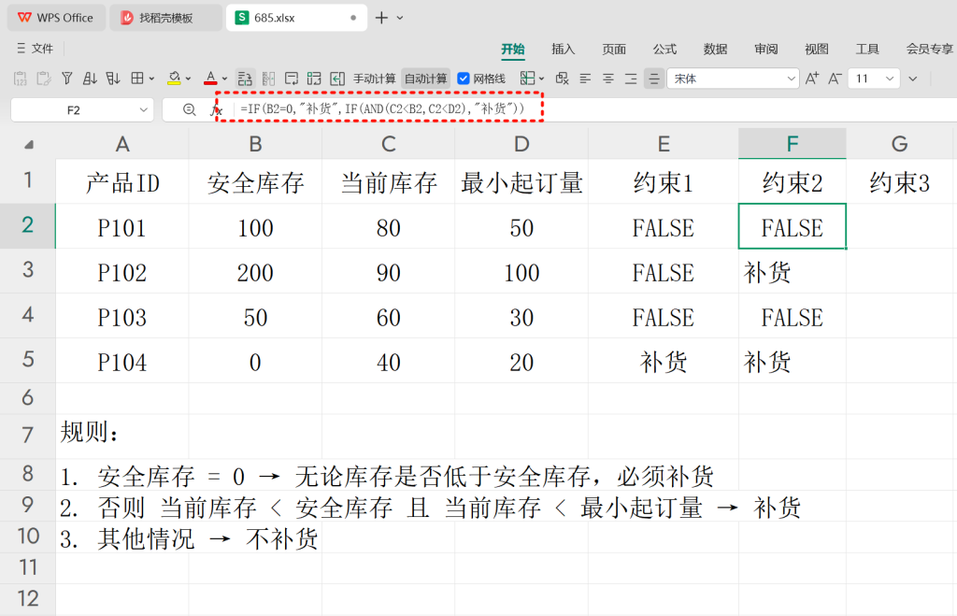
Task: Switch to the WPS Office home tab
Action: (55, 18)
